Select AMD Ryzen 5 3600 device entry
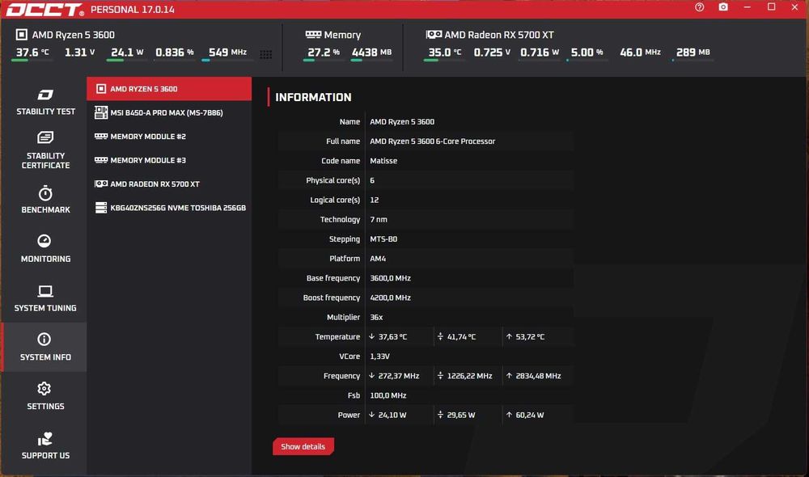Image resolution: width=809 pixels, height=477 pixels. [169, 89]
